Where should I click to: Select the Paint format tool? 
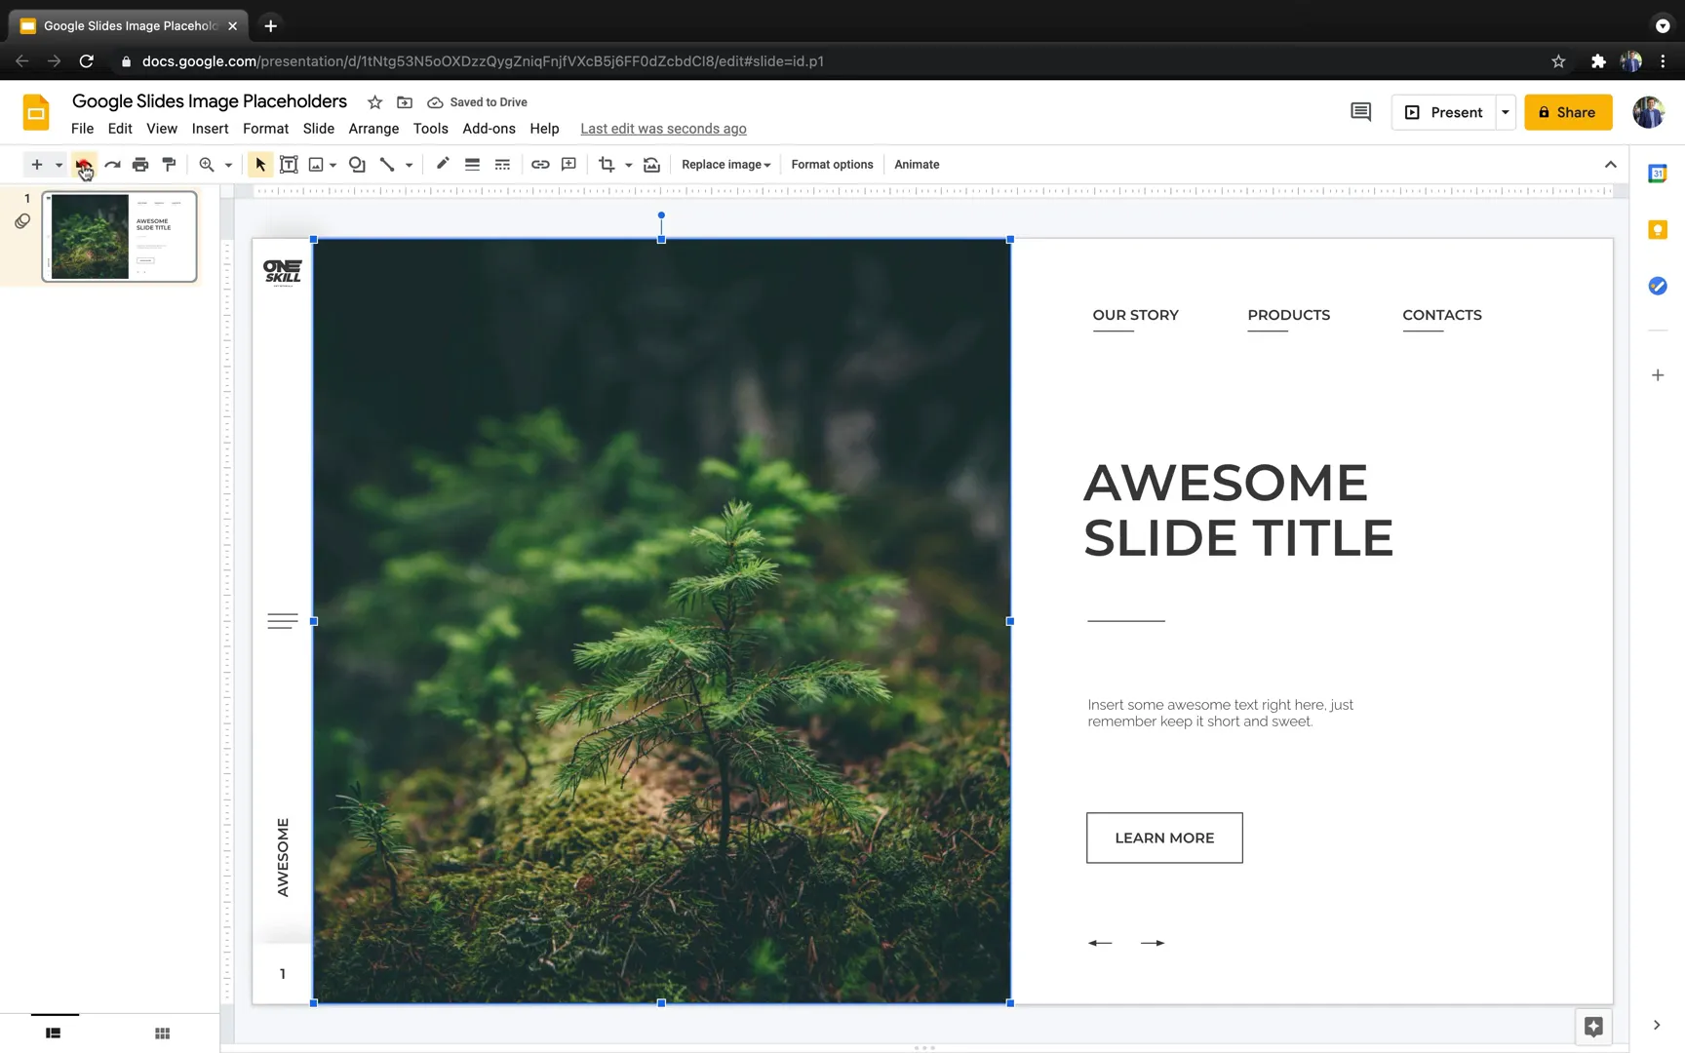169,165
